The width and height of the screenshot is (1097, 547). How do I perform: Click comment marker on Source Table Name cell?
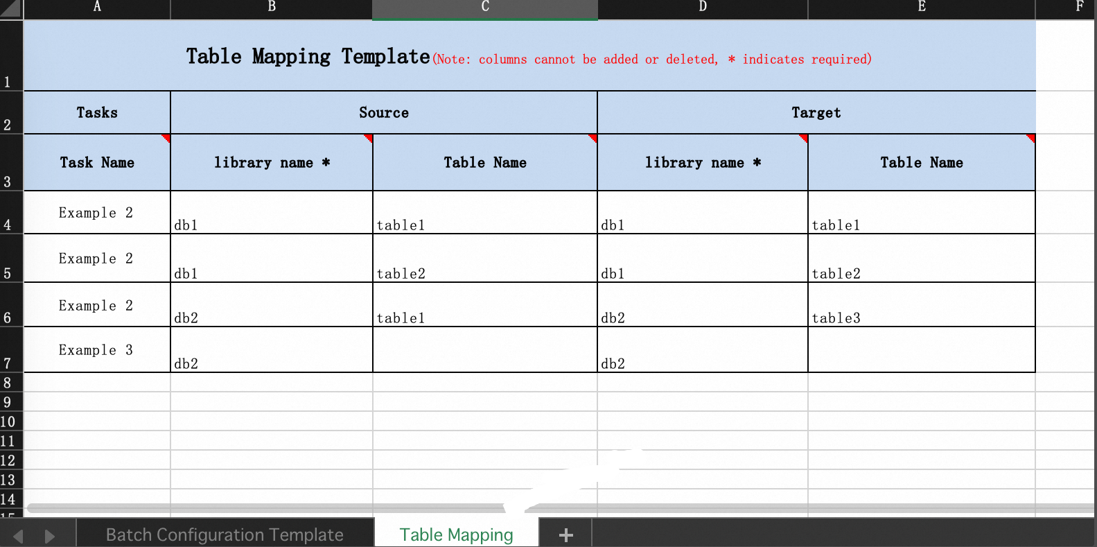[593, 138]
